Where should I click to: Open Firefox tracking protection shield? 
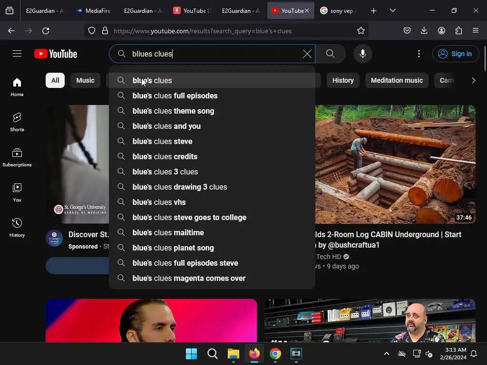pos(92,31)
